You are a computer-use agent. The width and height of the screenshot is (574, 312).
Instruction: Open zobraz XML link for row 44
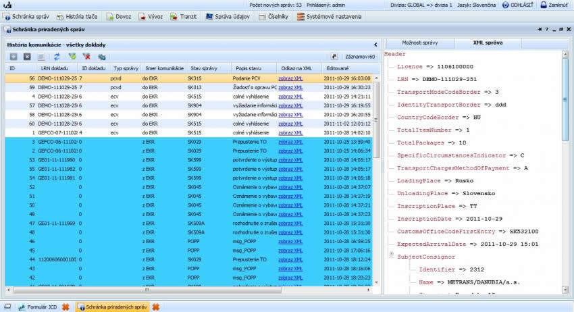coord(290,259)
